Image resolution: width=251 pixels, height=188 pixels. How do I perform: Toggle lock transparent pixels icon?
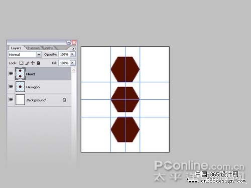coord(21,63)
